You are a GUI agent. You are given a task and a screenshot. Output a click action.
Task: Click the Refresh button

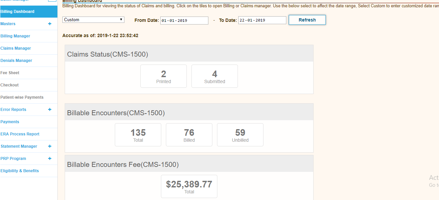[307, 20]
